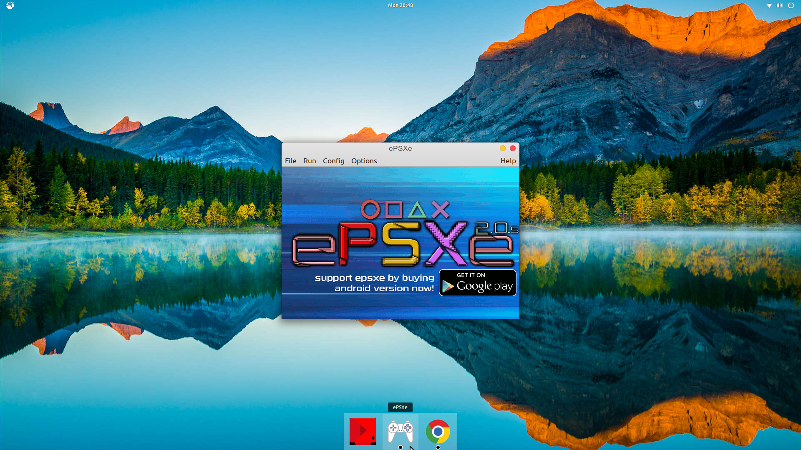
Task: Click the PlayStation triangle symbol in the splash
Action: [x=417, y=210]
